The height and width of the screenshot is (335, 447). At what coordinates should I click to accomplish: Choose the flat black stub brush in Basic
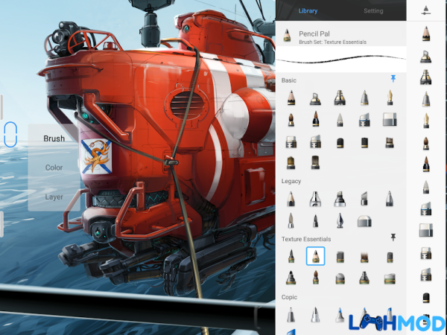pos(364,142)
